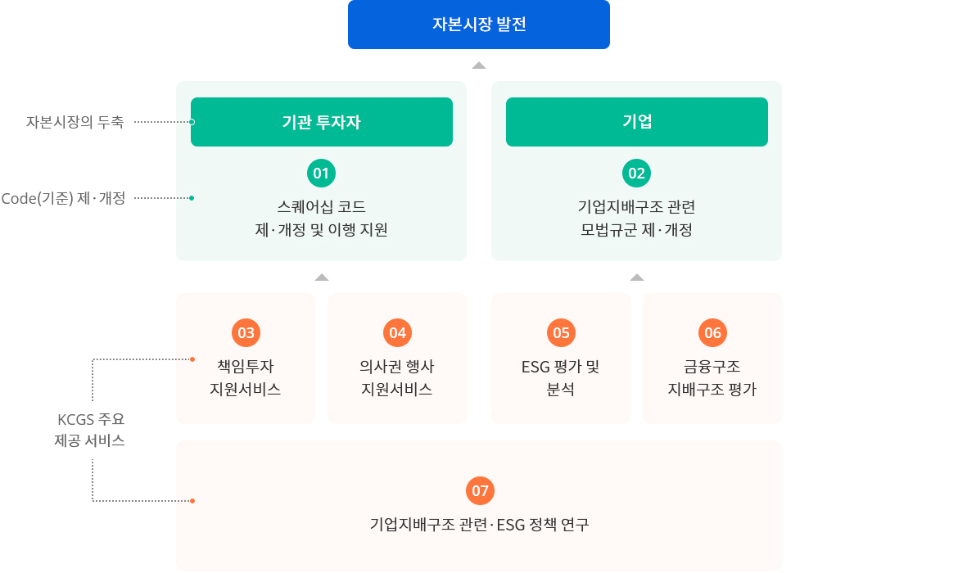958x573 pixels.
Task: Click the green 02 number badge
Action: (636, 173)
